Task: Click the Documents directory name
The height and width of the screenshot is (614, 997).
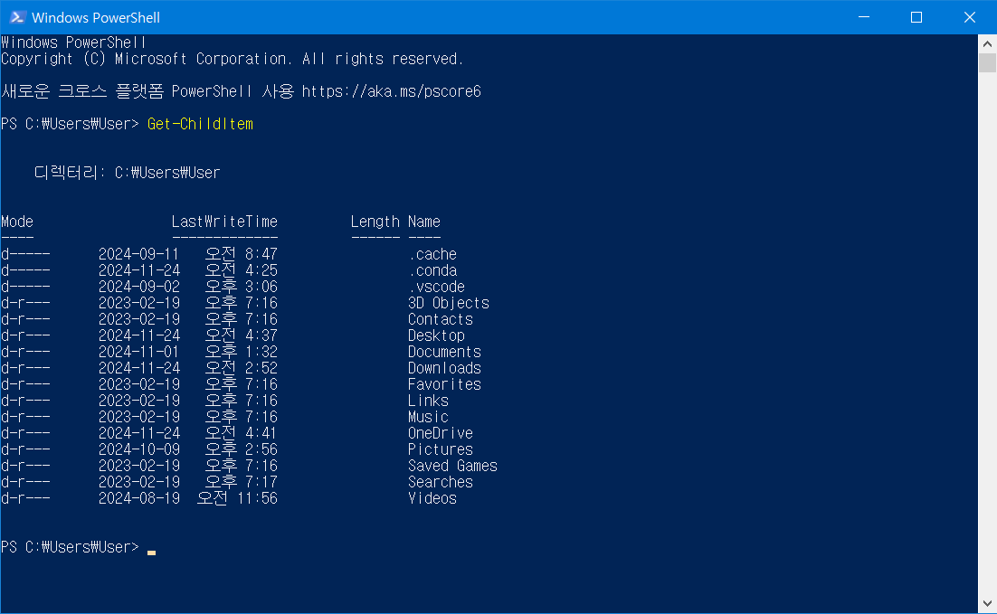Action: pos(444,352)
